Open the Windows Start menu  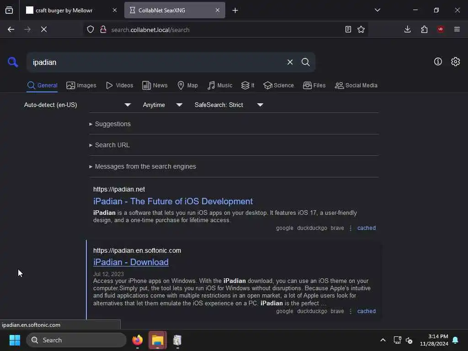[x=15, y=340]
